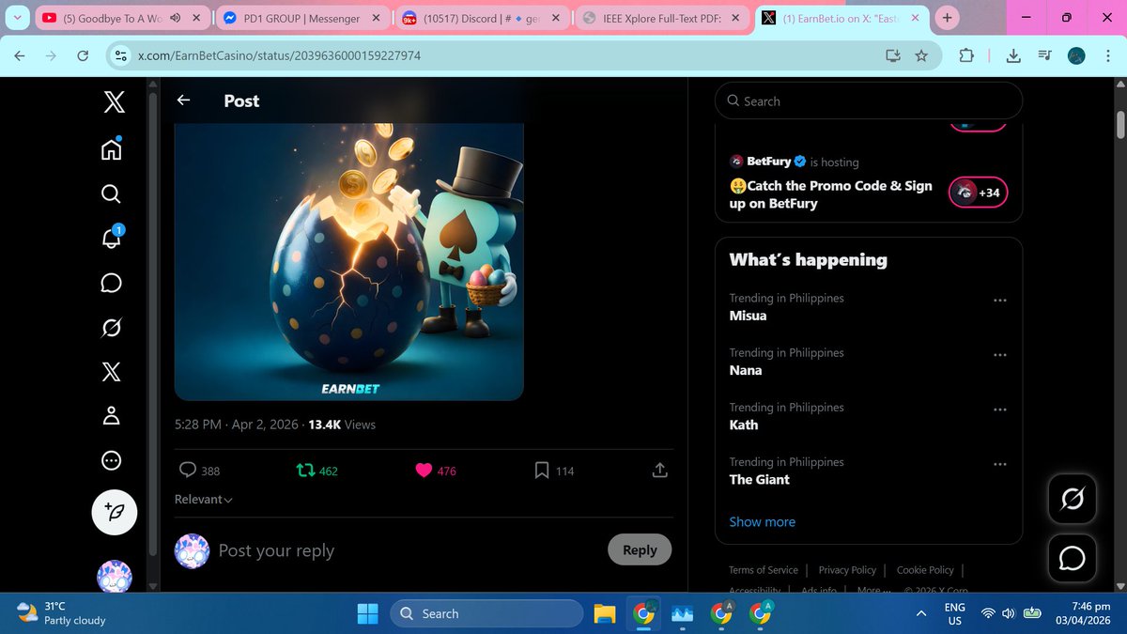The image size is (1127, 634).
Task: Switch to the Goodbye To A World YouTube tab
Action: [122, 18]
